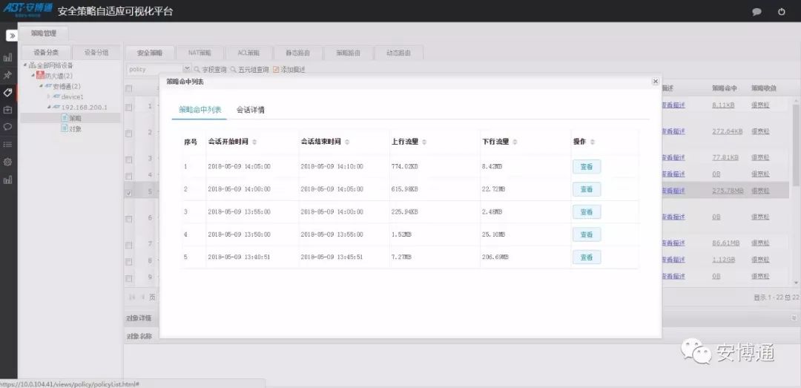Open the pin icon in left sidebar
This screenshot has width=801, height=388.
coord(8,75)
